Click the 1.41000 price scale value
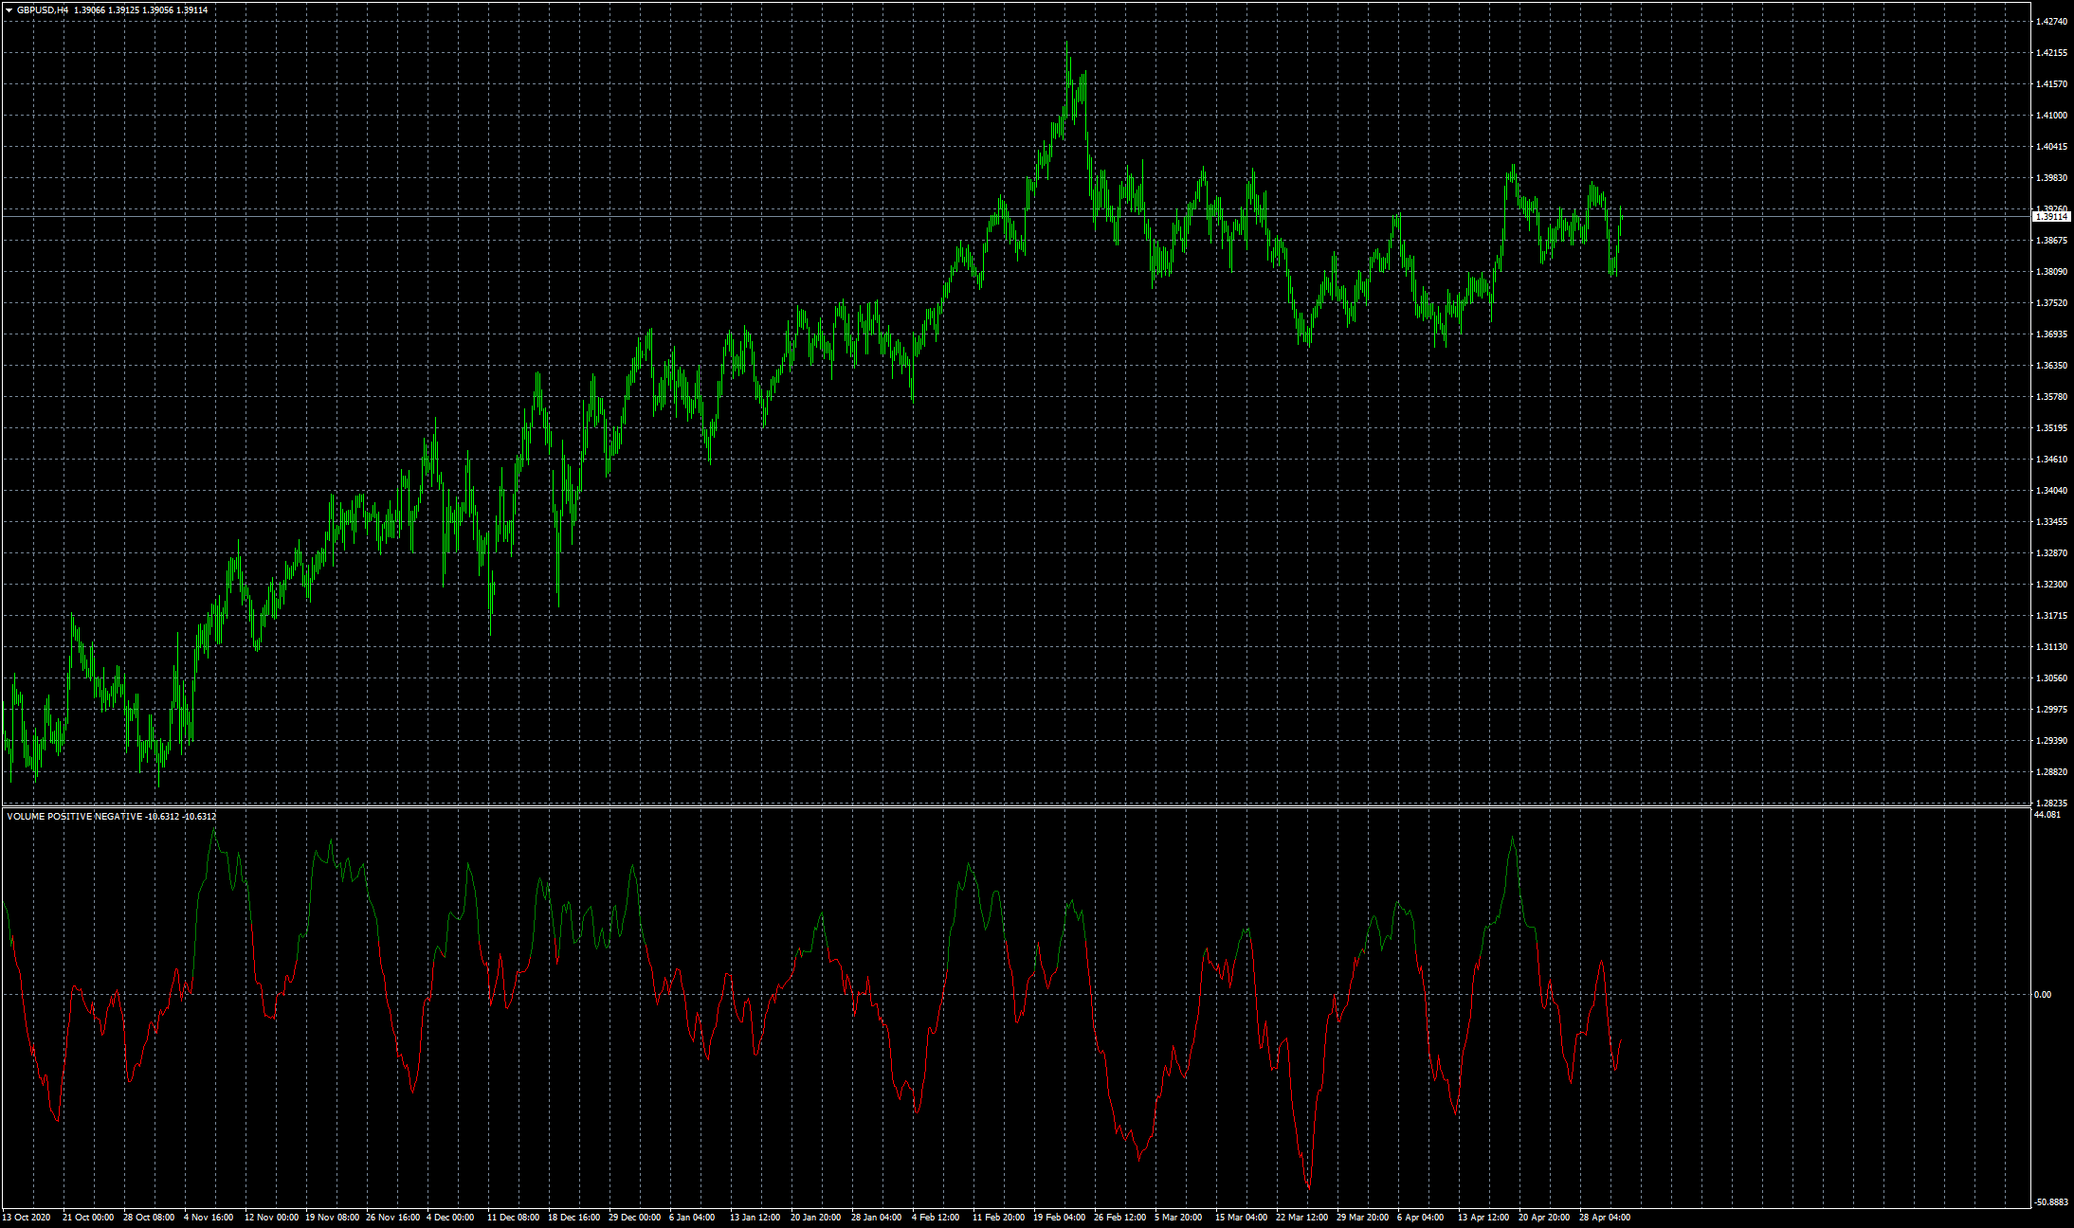2074x1228 pixels. point(2052,116)
